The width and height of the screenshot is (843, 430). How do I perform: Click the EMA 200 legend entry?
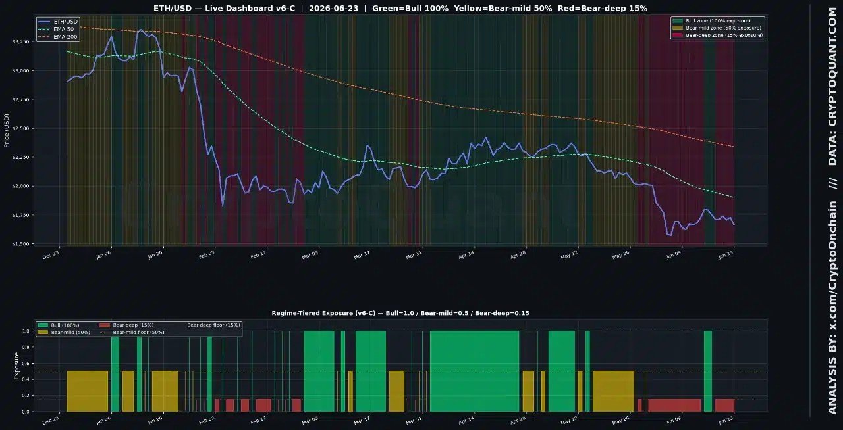coord(57,36)
